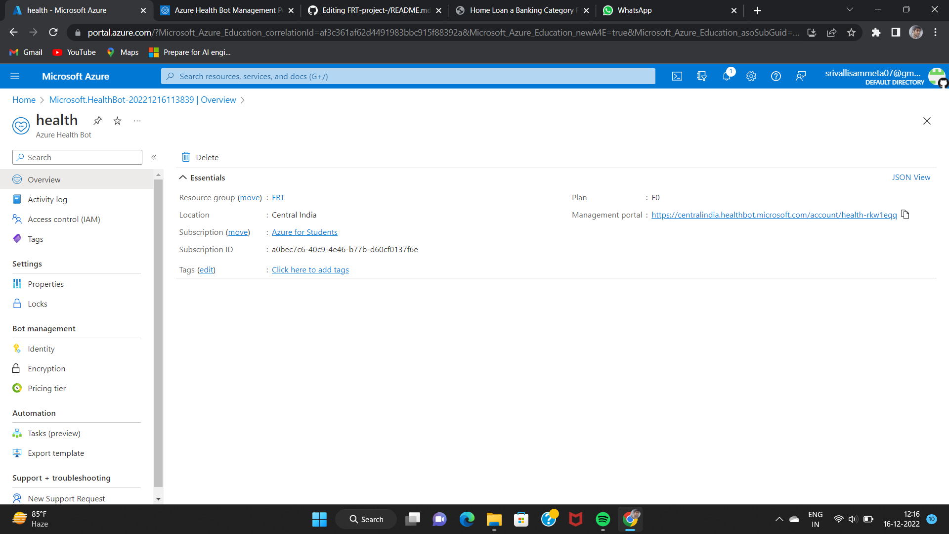
Task: Star health as a favorite
Action: tap(117, 120)
